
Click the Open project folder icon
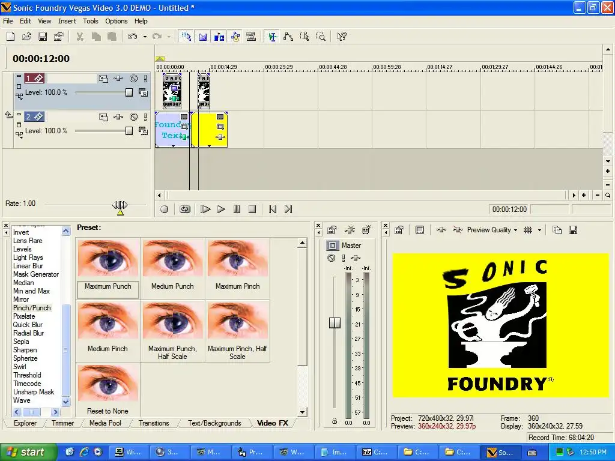[26, 37]
